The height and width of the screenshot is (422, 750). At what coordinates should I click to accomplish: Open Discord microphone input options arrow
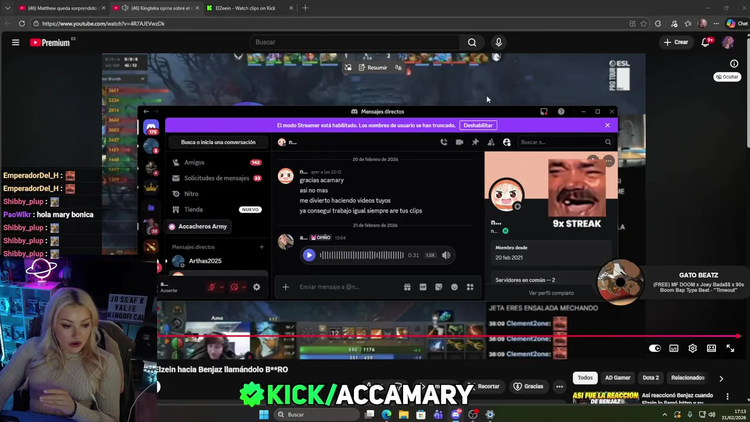point(221,287)
